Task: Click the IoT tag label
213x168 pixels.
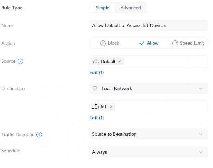Action: (x=104, y=107)
